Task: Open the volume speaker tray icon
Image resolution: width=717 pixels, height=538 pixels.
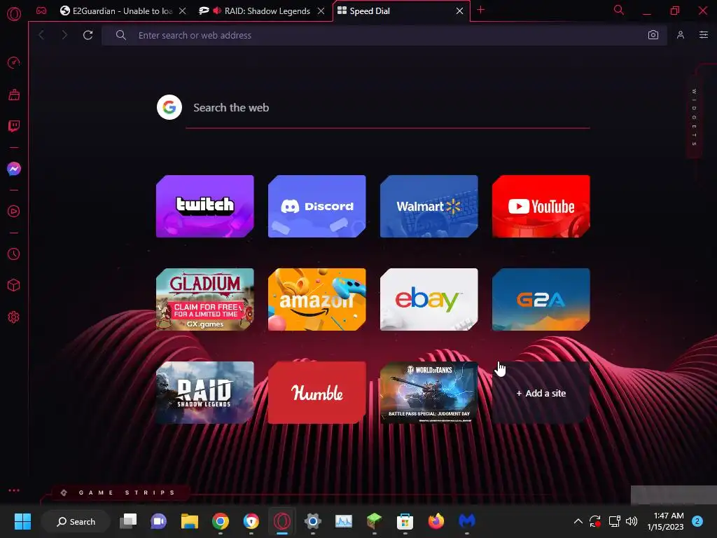Action: click(632, 521)
